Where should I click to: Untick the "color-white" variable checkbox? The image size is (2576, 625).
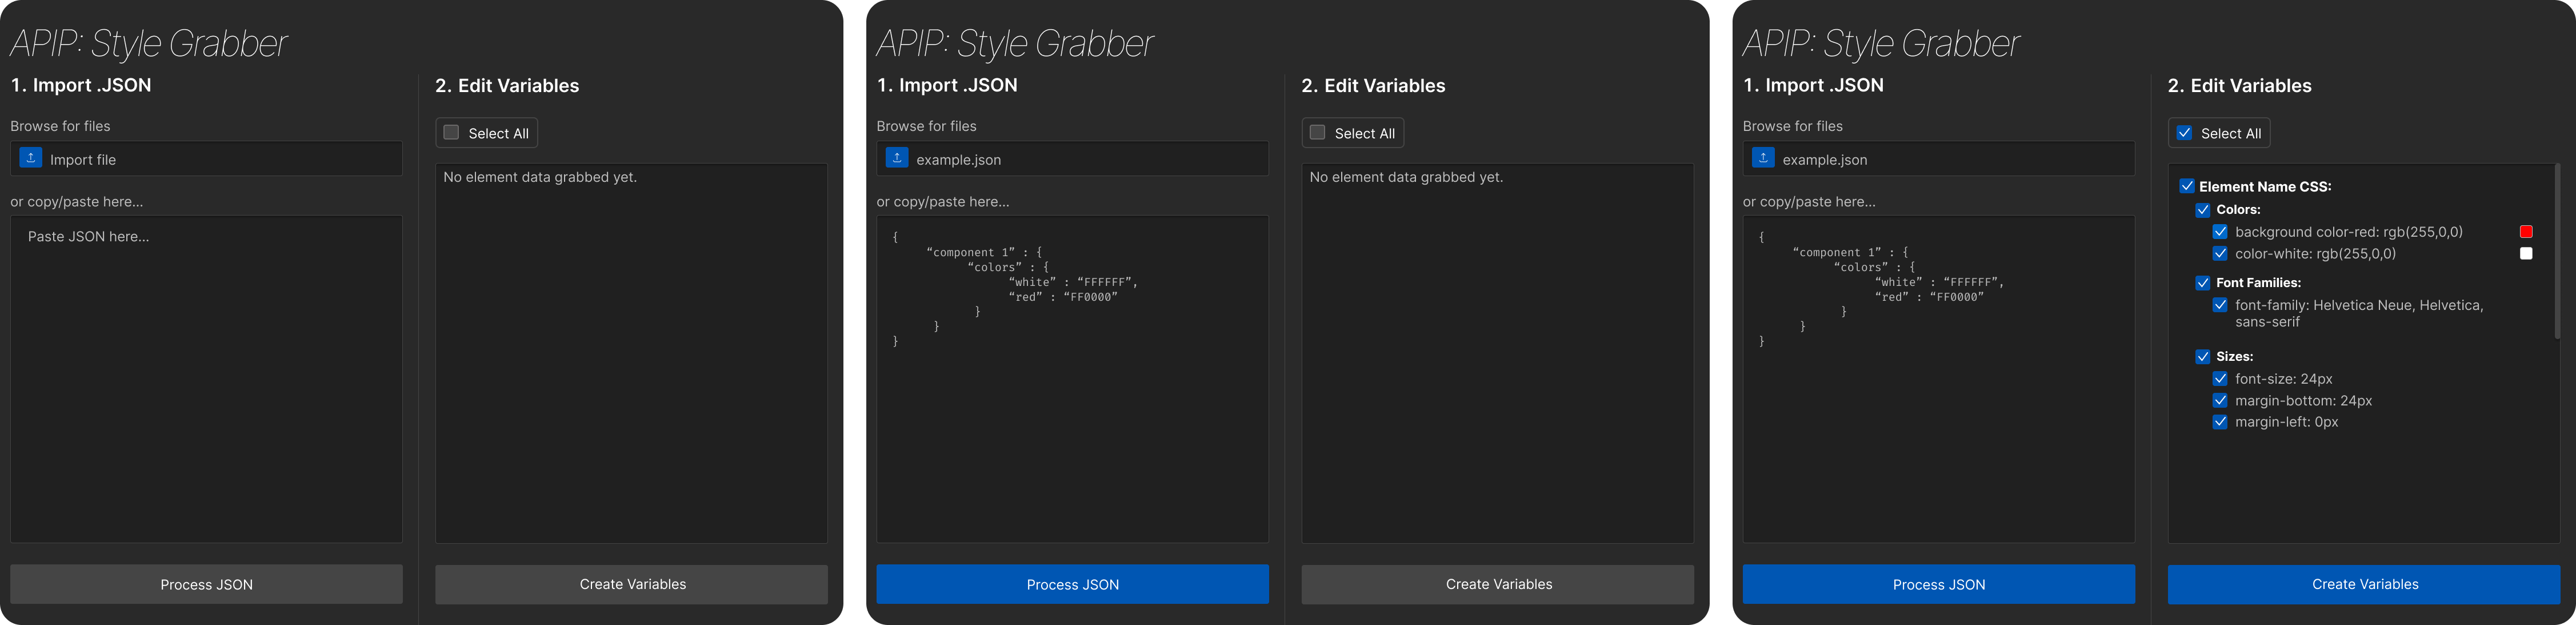click(2220, 254)
